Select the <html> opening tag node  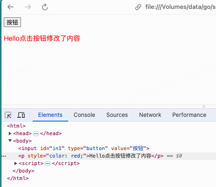[x=16, y=126]
